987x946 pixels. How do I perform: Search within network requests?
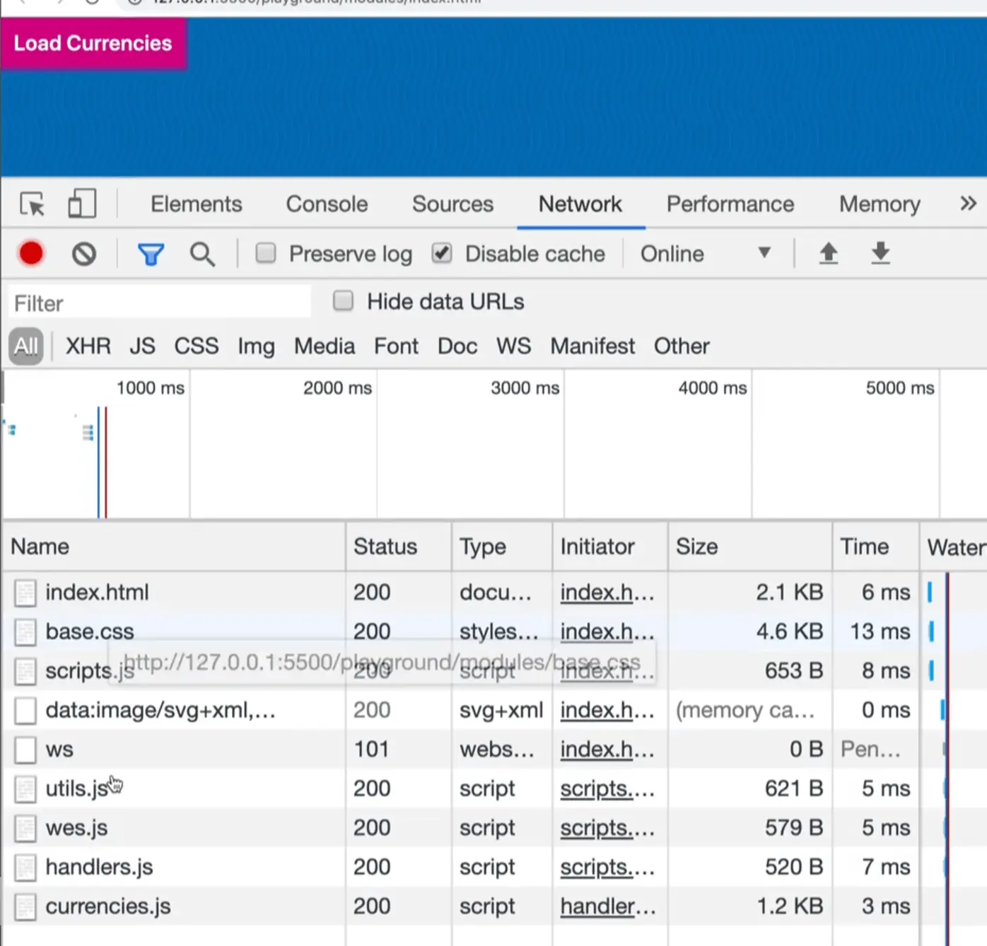pos(202,253)
